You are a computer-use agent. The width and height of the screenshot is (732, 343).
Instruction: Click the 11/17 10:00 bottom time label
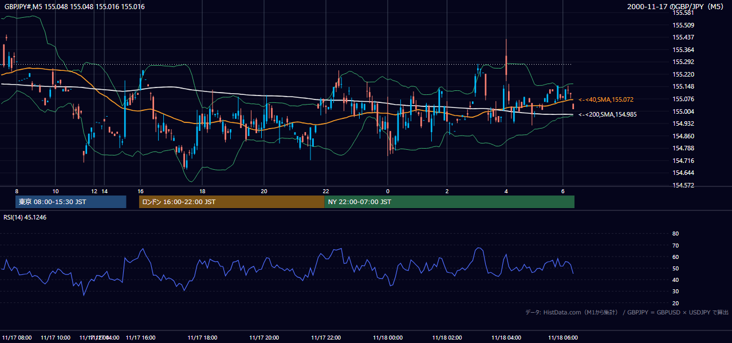pos(56,337)
